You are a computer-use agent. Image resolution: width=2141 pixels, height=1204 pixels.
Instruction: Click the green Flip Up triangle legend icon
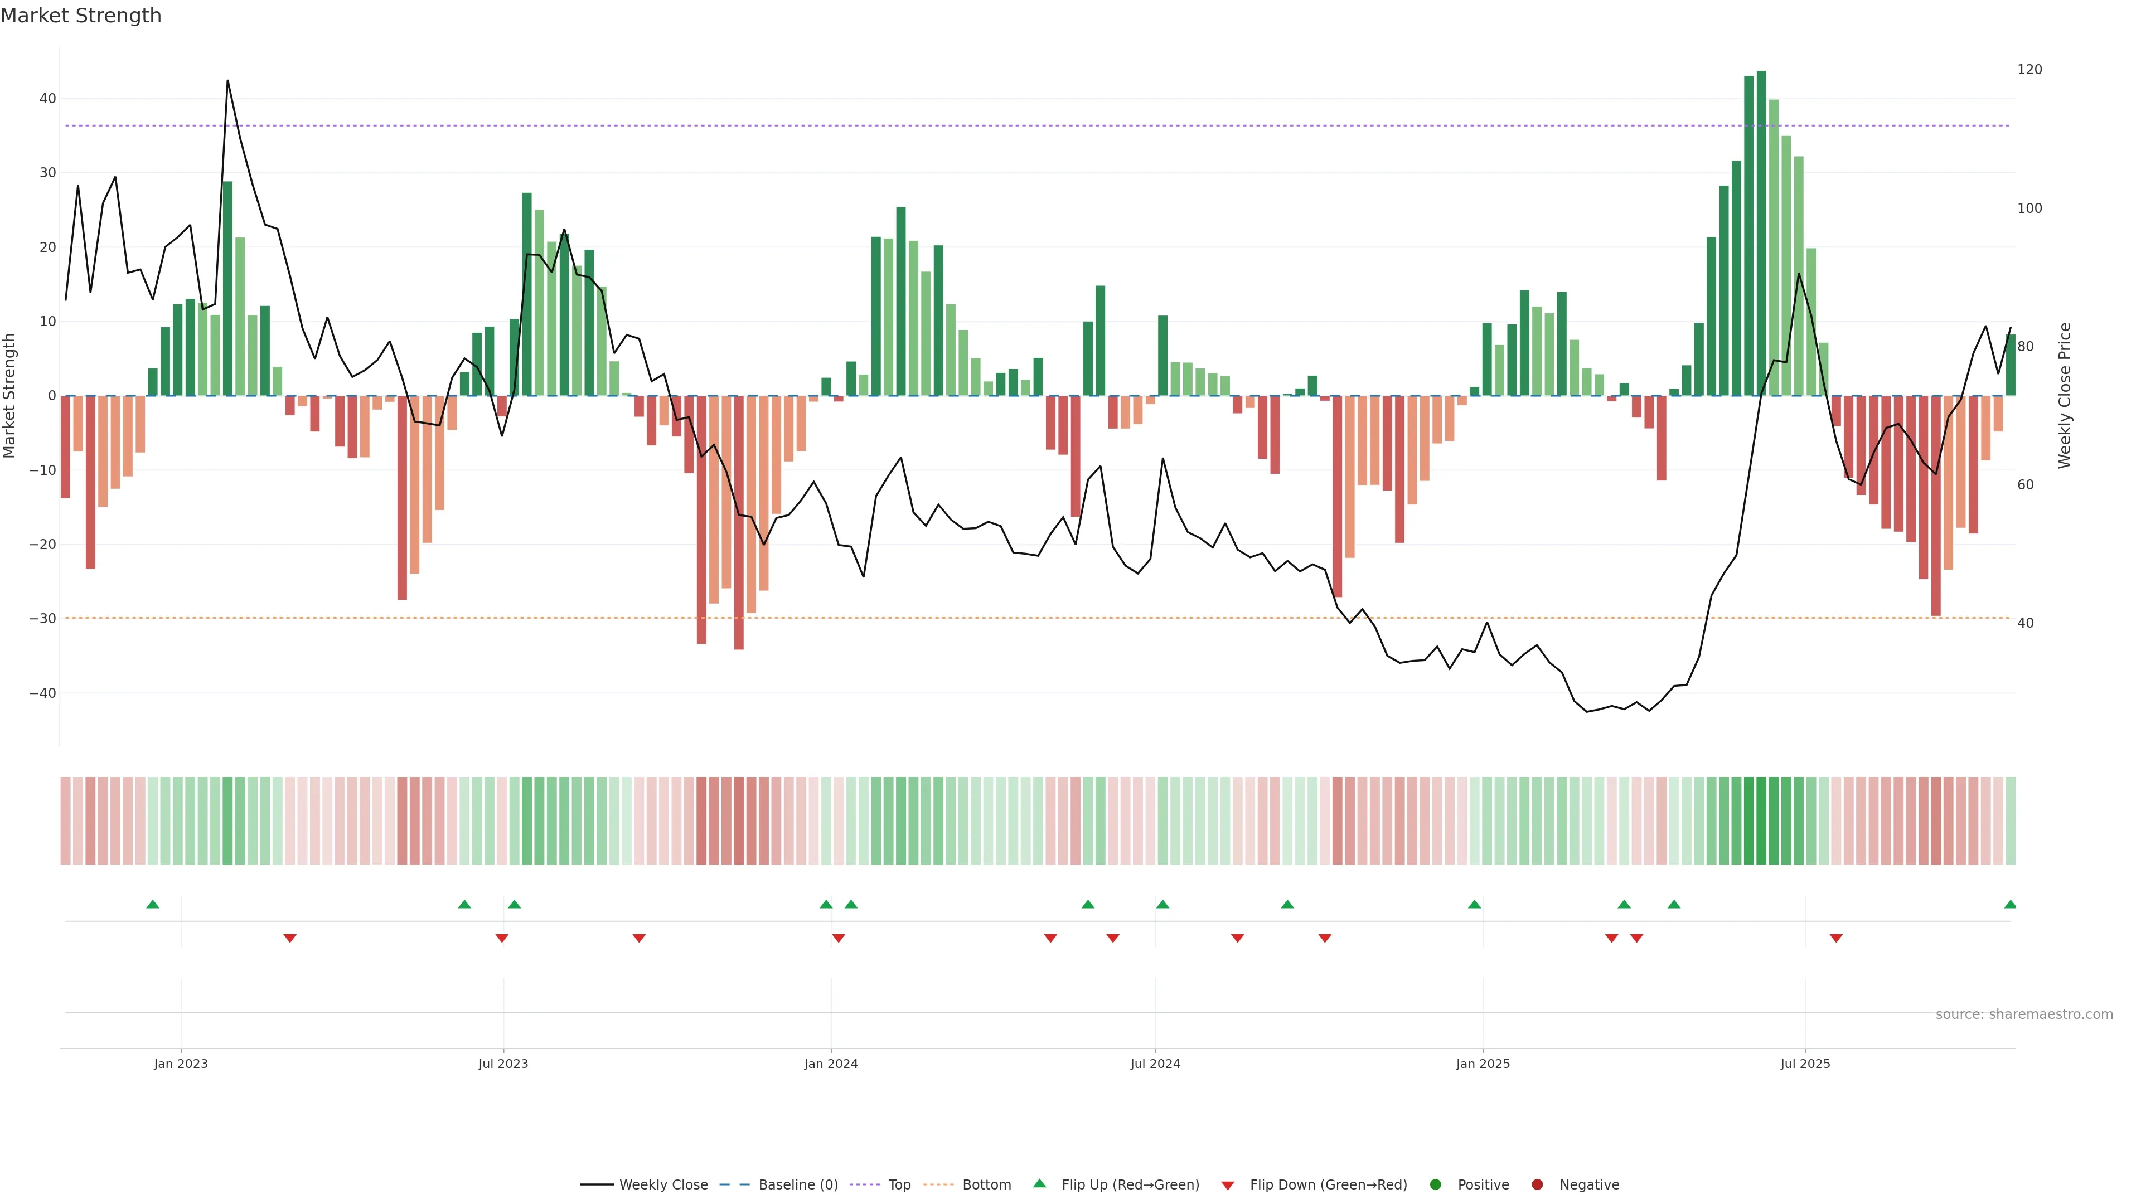1039,1183
